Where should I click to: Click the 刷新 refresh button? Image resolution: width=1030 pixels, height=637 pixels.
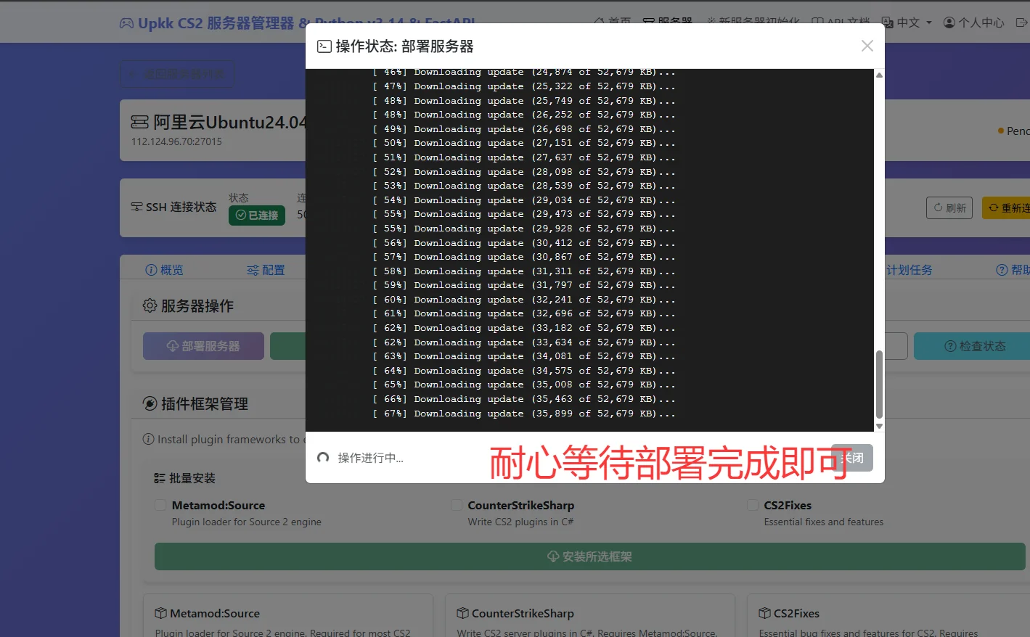[x=949, y=207]
